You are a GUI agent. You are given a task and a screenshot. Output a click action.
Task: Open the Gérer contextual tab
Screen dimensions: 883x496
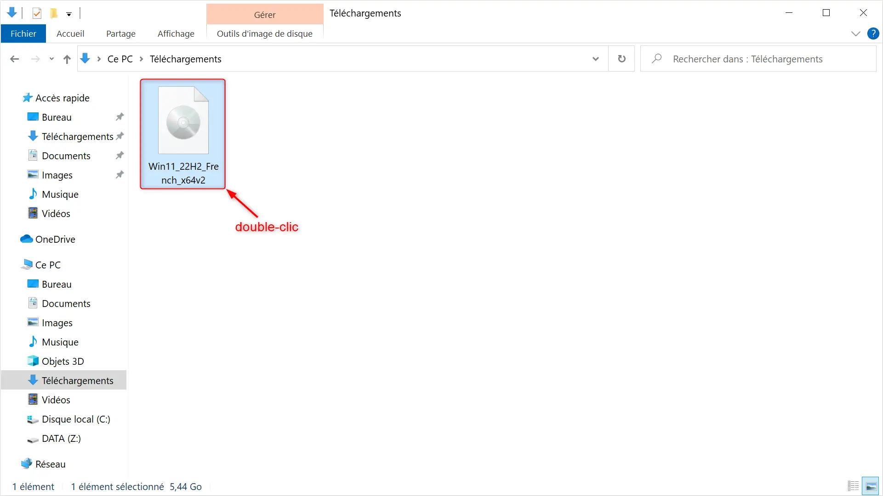coord(265,15)
